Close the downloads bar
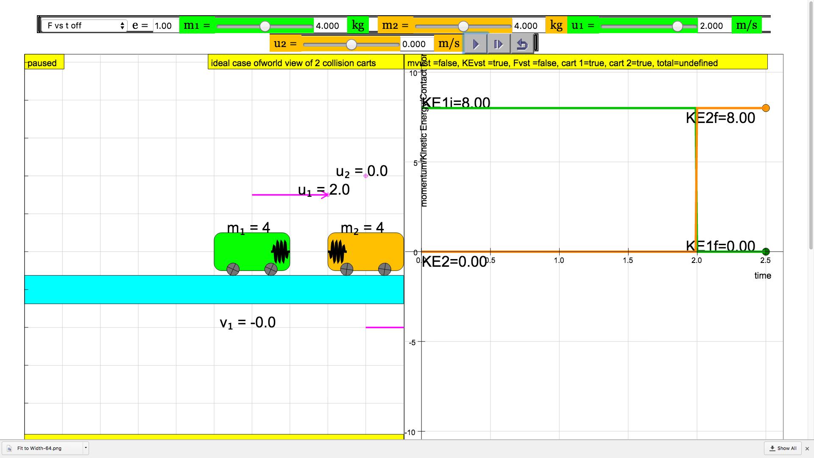Viewport: 814px width, 458px height. pyautogui.click(x=807, y=448)
